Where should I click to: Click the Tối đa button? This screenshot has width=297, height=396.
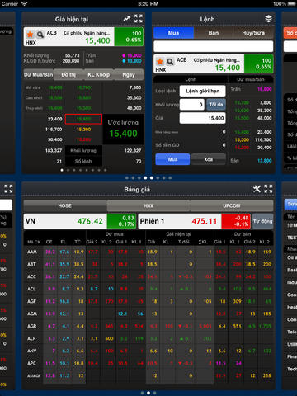click(x=216, y=105)
